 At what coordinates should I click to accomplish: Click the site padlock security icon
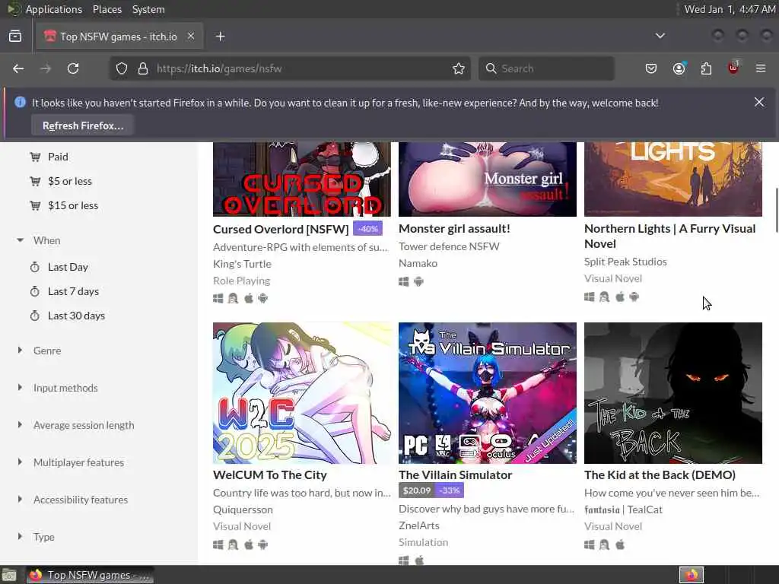click(x=143, y=68)
